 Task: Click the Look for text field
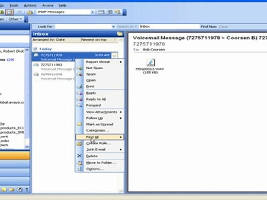pos(83,27)
